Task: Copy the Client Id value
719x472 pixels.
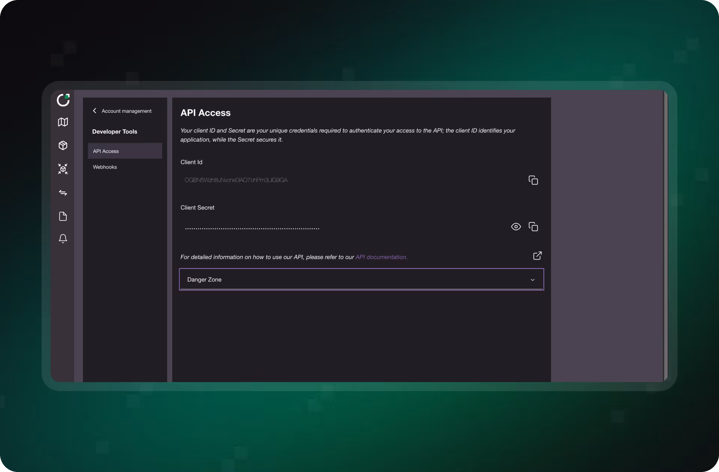Action: [x=533, y=180]
